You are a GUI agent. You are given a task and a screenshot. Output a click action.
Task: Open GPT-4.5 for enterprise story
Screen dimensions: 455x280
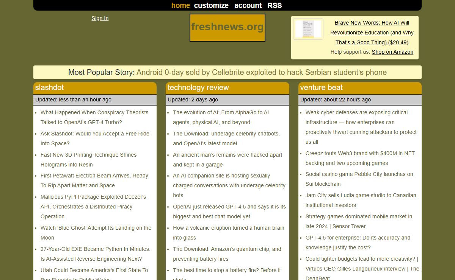pyautogui.click(x=358, y=243)
